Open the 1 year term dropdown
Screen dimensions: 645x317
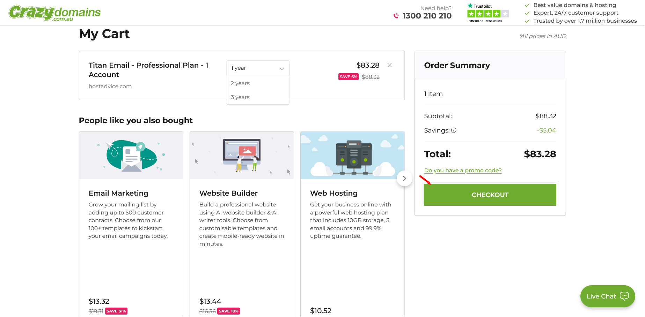258,68
